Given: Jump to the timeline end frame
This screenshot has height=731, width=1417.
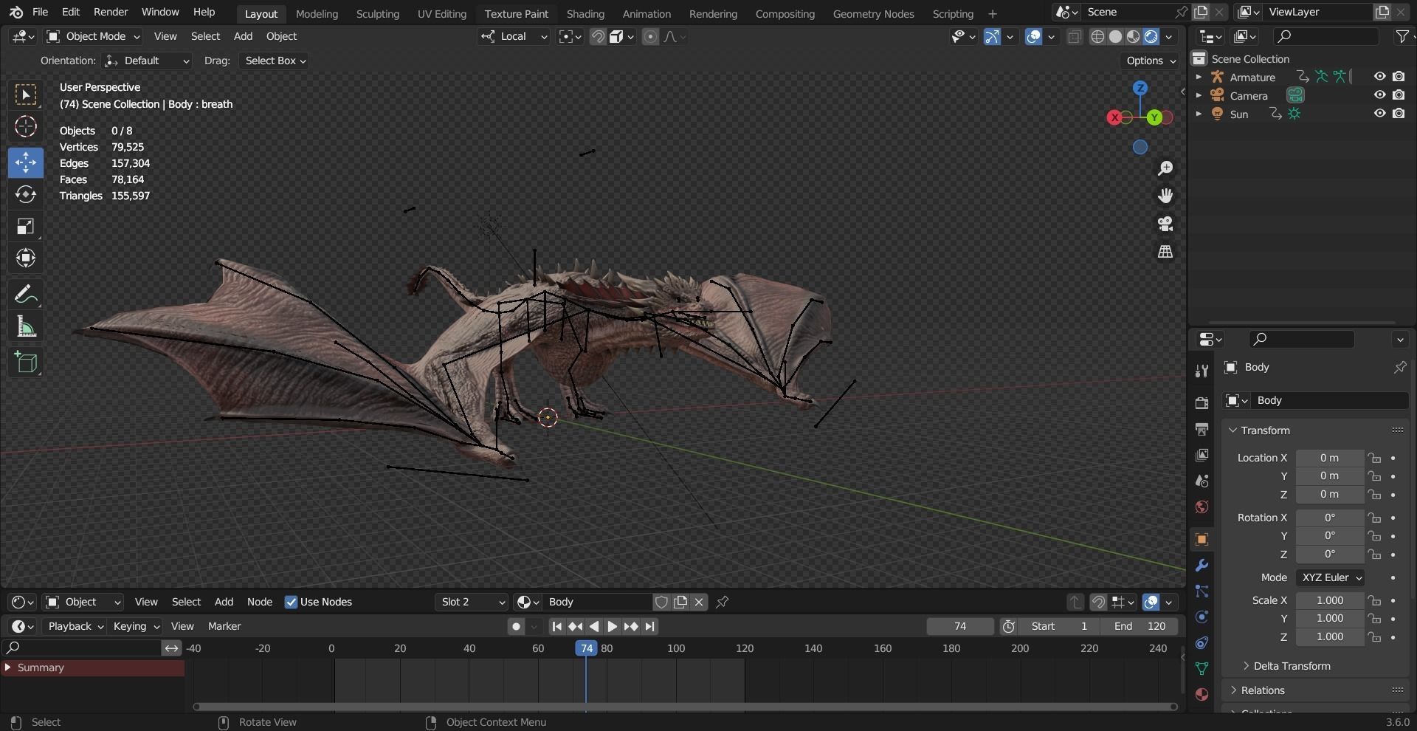Looking at the screenshot, I should click(649, 626).
